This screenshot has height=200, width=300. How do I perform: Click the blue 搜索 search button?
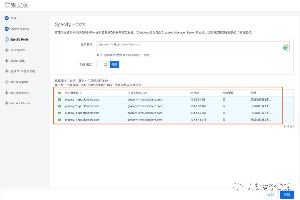click(x=115, y=64)
